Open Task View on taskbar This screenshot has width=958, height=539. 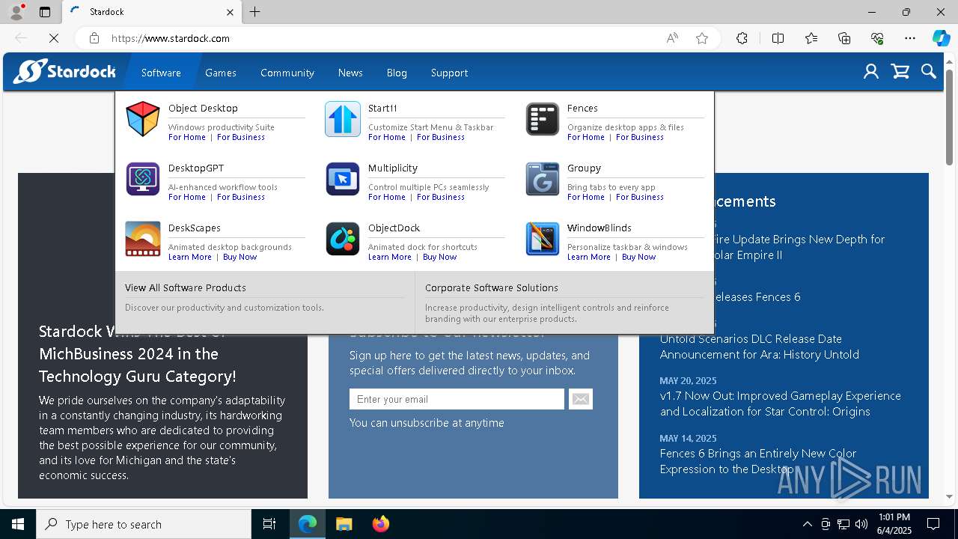(x=269, y=524)
